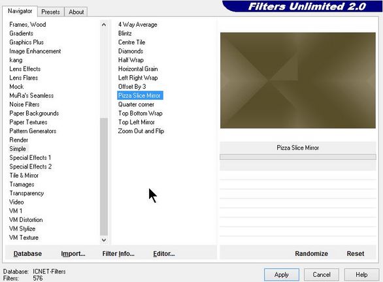Click the filter preview image
Screen dimensions: 383x282
[298, 80]
